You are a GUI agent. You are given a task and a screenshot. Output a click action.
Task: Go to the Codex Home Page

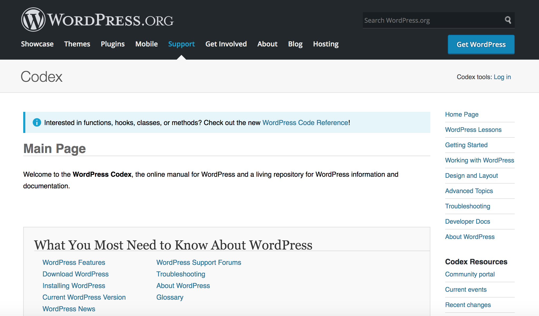point(461,114)
